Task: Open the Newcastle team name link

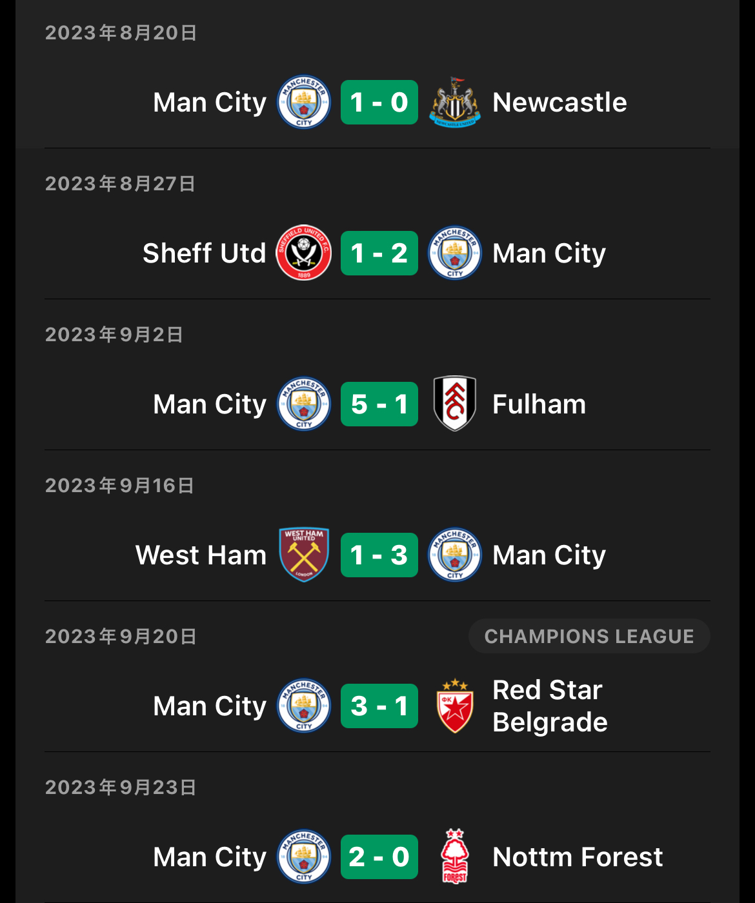Action: coord(559,102)
